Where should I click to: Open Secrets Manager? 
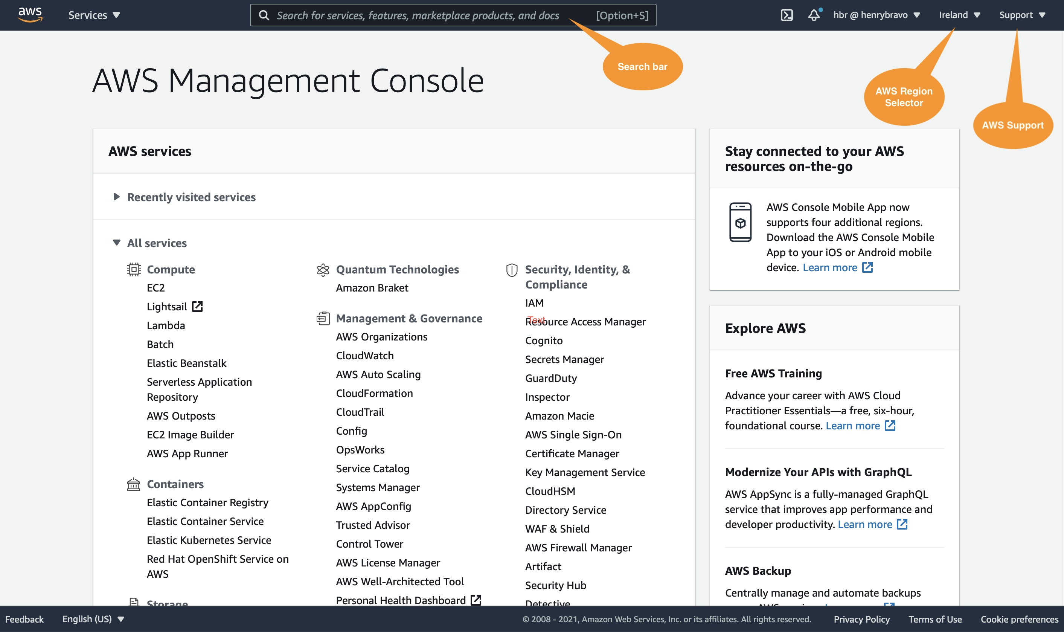pyautogui.click(x=564, y=359)
